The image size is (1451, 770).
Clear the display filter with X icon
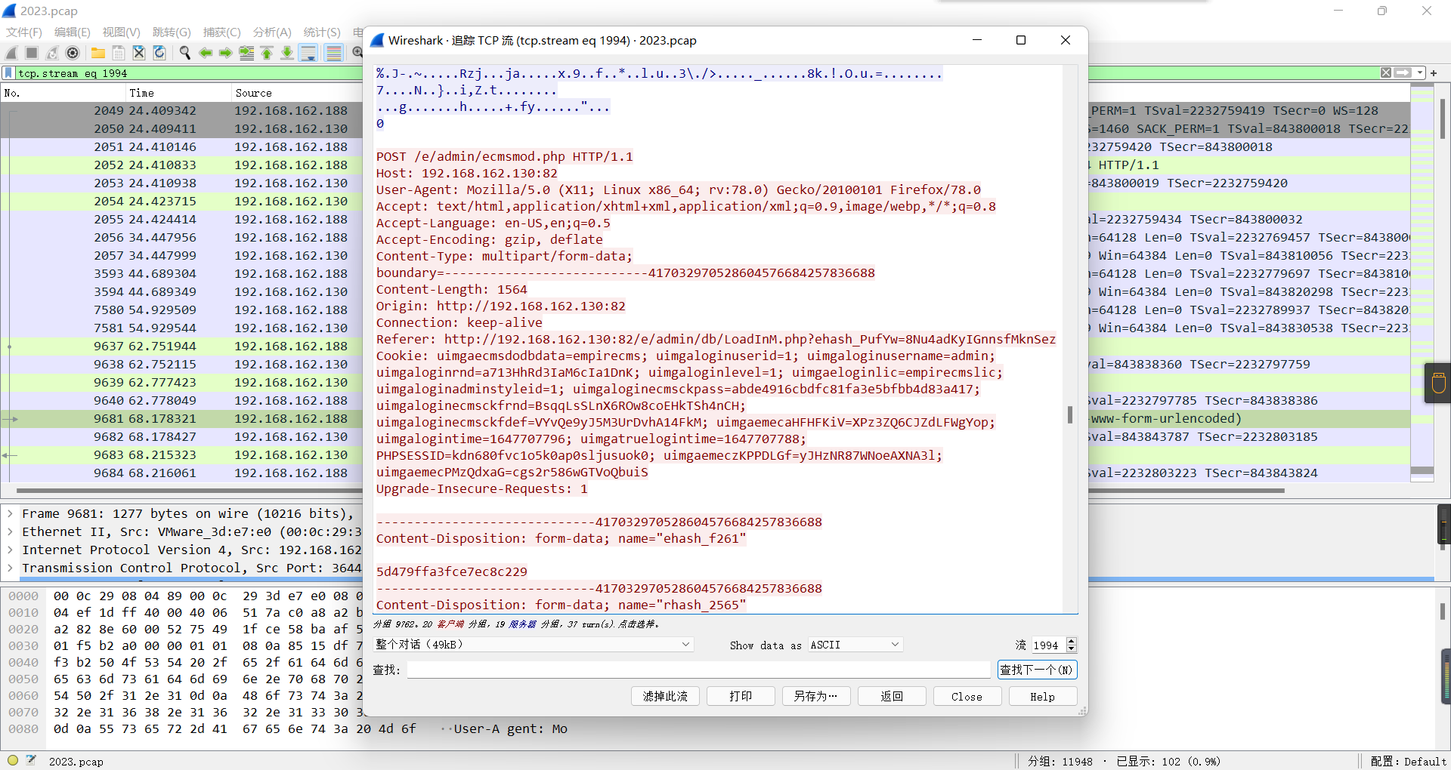(x=1386, y=72)
